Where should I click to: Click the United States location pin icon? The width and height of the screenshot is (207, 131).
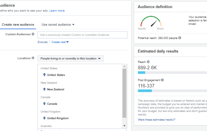pyautogui.click(x=44, y=75)
